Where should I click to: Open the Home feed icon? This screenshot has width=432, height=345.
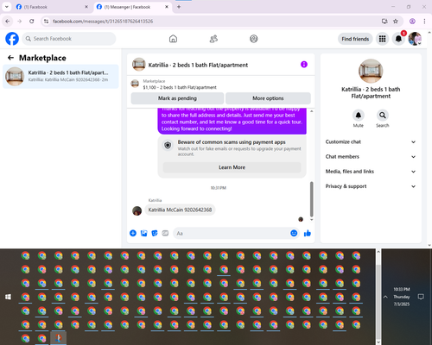pos(173,39)
